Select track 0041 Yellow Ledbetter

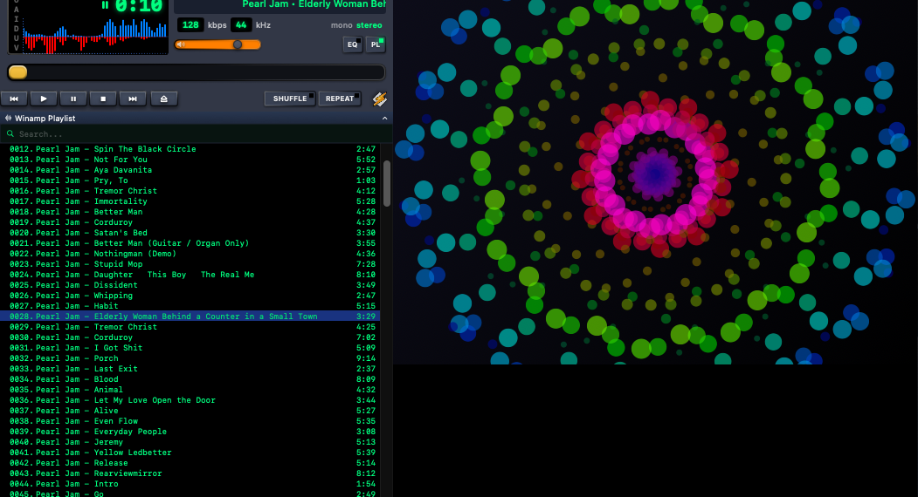pos(132,453)
